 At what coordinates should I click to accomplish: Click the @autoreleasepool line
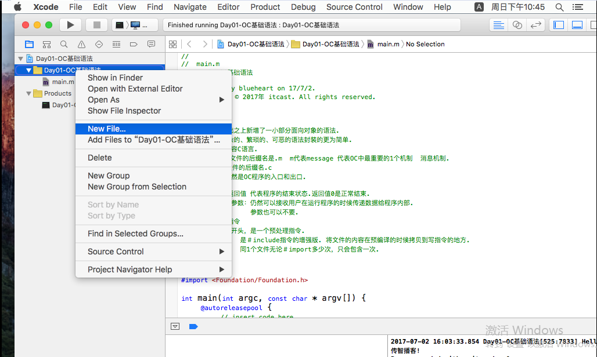(236, 307)
